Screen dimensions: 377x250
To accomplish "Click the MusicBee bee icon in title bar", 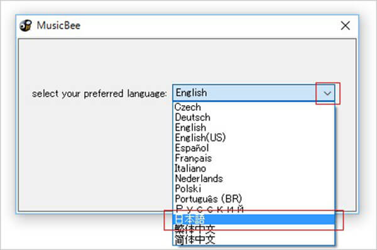I will pos(26,26).
